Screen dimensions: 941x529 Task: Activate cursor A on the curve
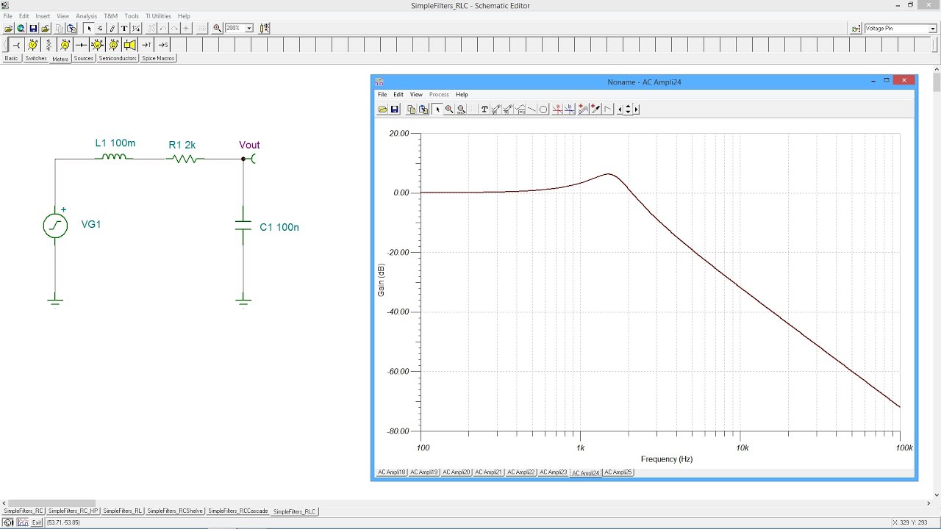[x=557, y=109]
